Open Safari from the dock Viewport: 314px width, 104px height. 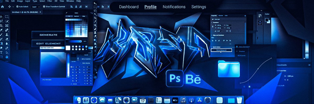[x=94, y=100]
